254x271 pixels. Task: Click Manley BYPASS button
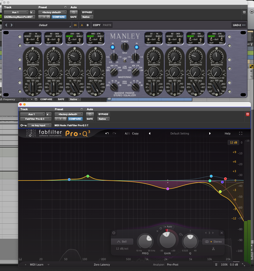coord(87,12)
